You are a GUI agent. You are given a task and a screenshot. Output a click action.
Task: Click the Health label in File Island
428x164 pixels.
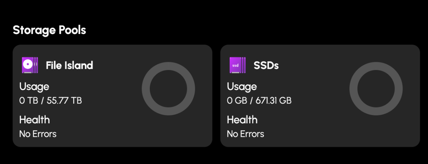click(35, 120)
